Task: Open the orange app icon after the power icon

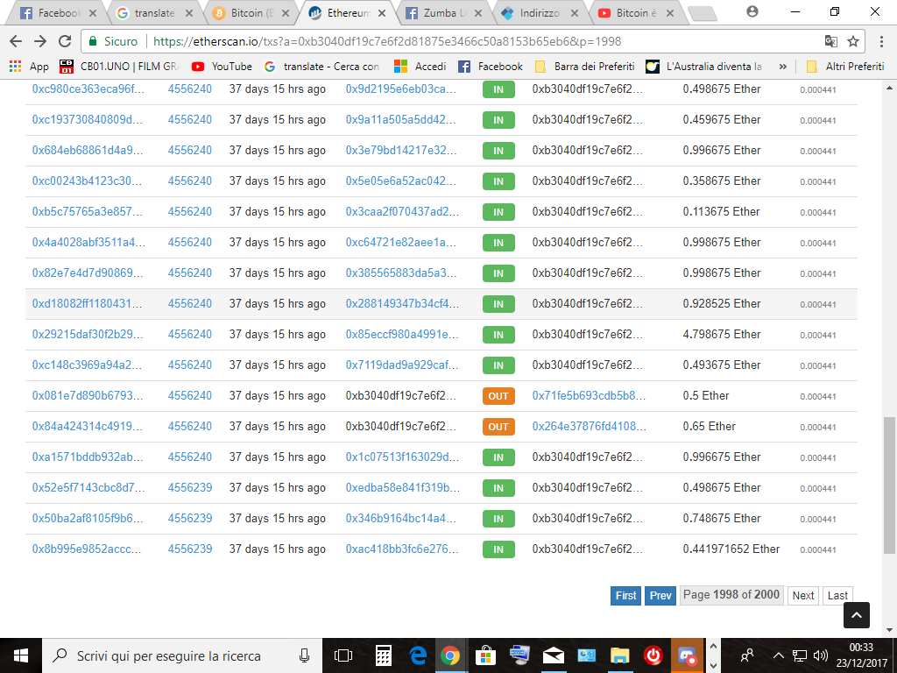Action: click(687, 655)
